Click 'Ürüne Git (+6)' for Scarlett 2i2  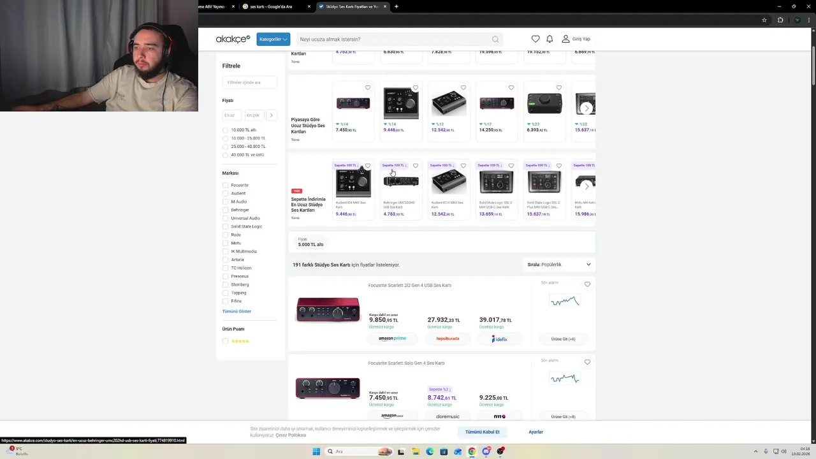[564, 339]
